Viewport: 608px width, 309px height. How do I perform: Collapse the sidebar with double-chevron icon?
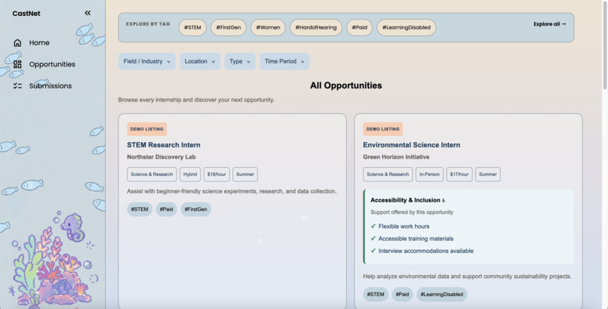point(88,13)
